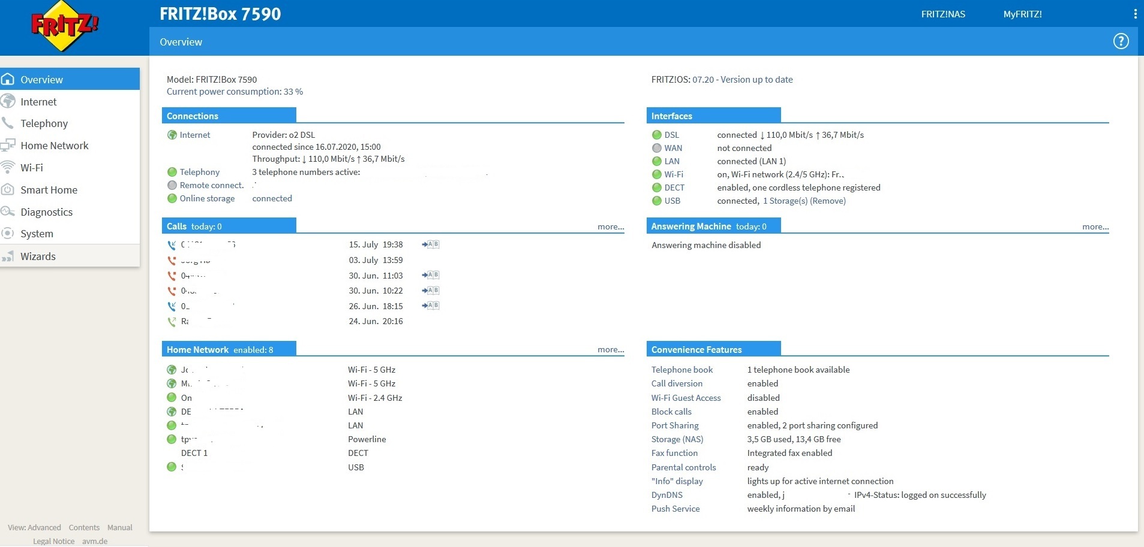Click more... link in Calls section
Screen dimensions: 1144x547
pos(611,226)
